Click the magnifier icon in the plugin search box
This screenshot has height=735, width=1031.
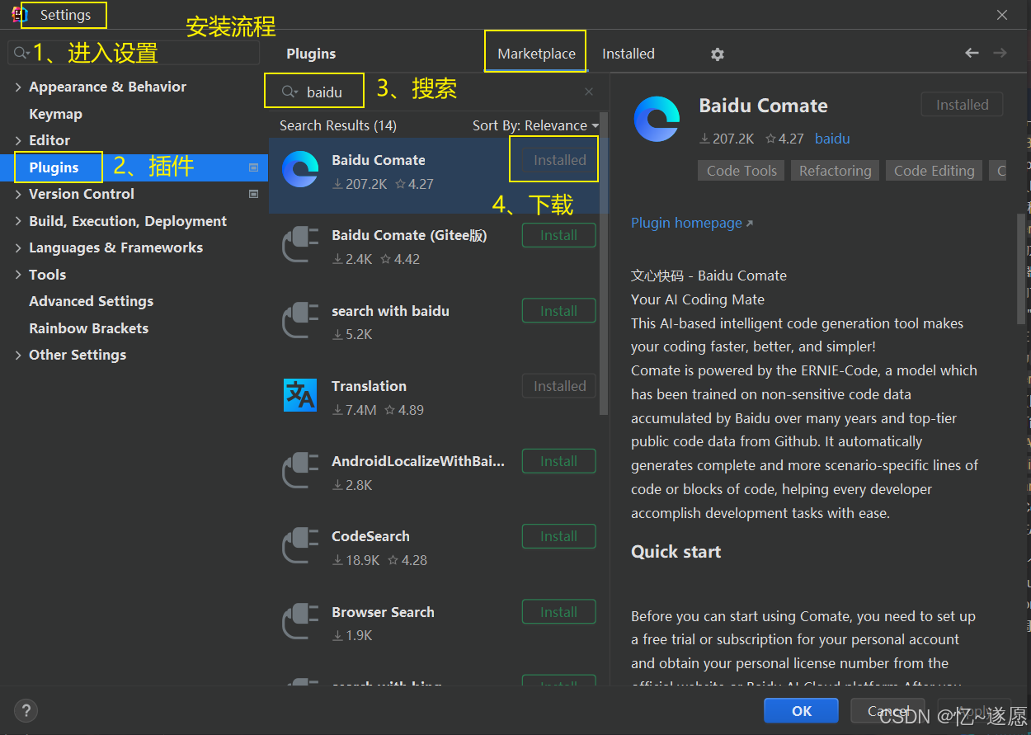(x=290, y=92)
